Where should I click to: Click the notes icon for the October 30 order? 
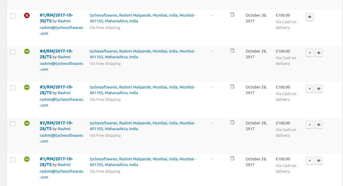pyautogui.click(x=232, y=15)
